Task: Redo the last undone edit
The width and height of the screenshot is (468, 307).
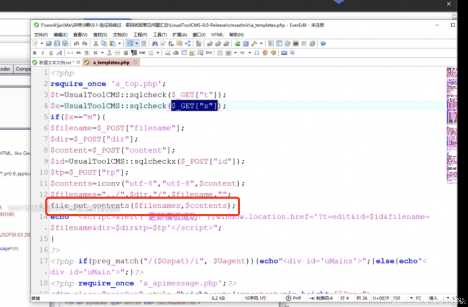Action: coord(85,43)
